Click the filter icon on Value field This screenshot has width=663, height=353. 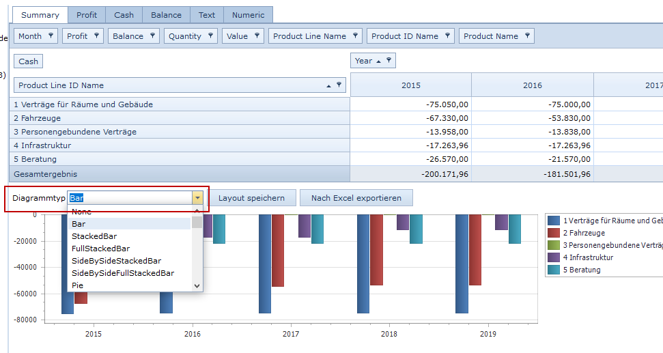coord(257,36)
